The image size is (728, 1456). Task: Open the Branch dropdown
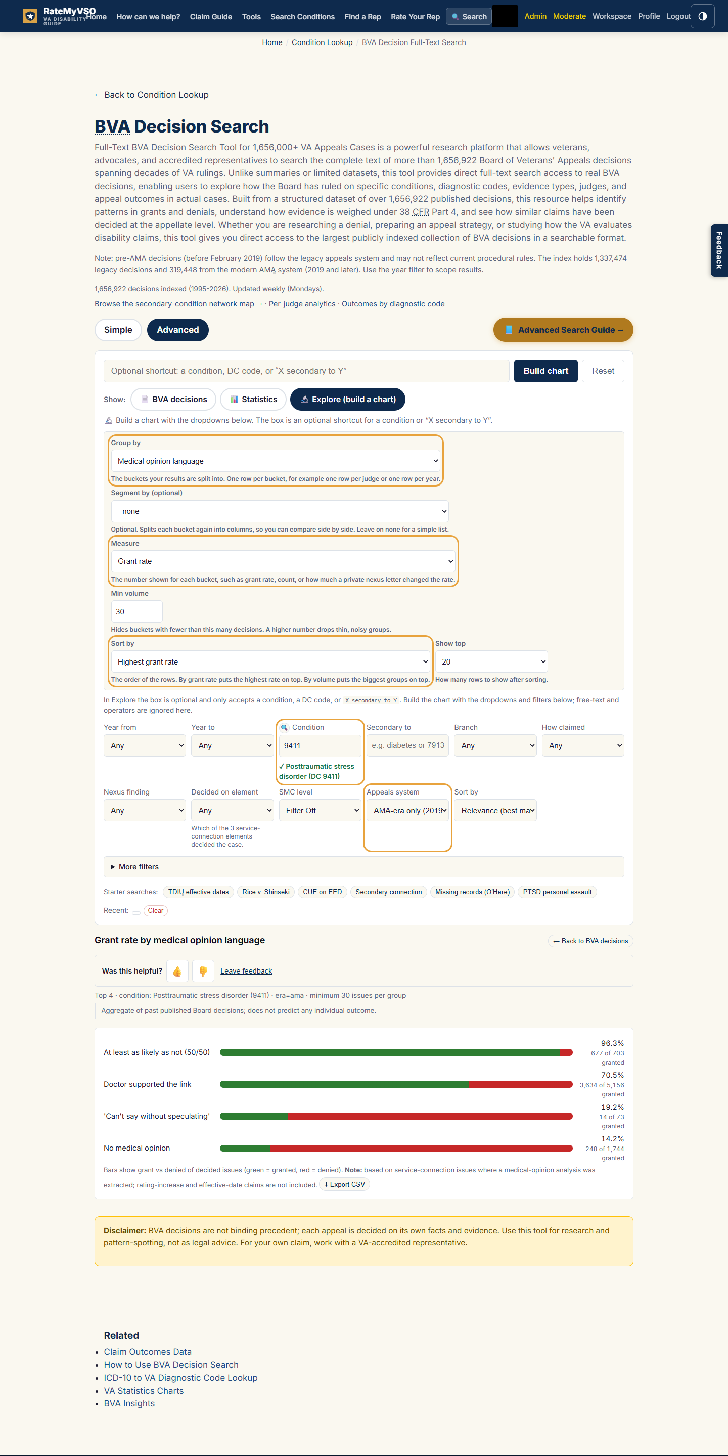[x=495, y=745]
